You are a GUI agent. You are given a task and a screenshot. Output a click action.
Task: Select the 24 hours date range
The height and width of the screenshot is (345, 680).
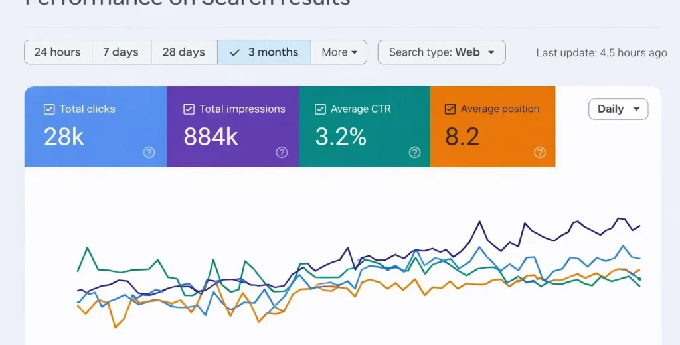point(58,52)
